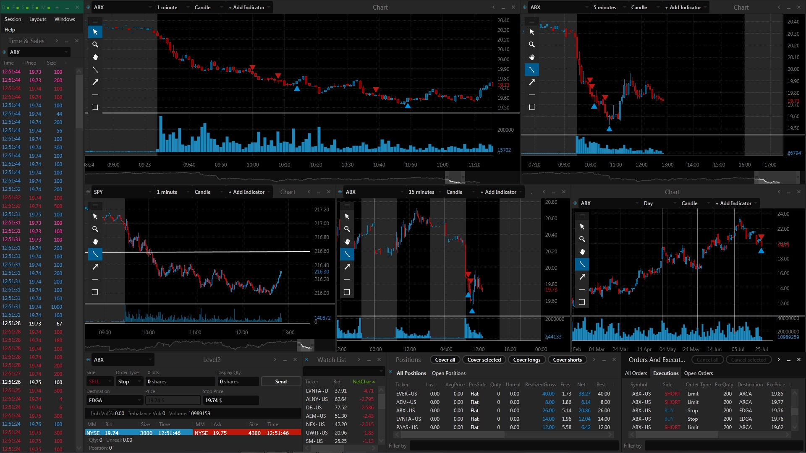Click navigator slider under SPY chart
This screenshot has width=806, height=453.
coord(305,345)
